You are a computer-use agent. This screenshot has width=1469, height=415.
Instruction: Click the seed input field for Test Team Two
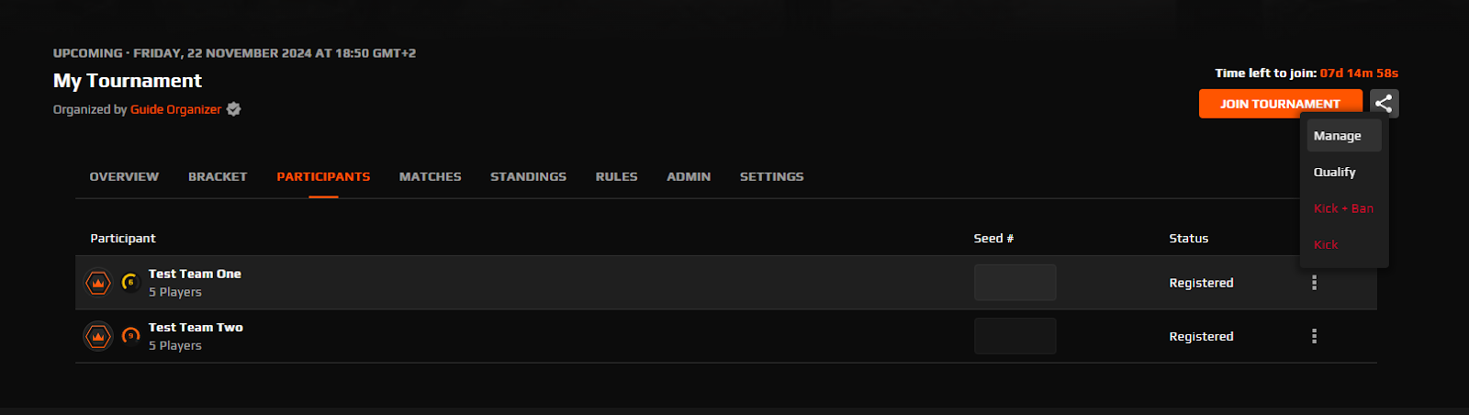click(1015, 336)
